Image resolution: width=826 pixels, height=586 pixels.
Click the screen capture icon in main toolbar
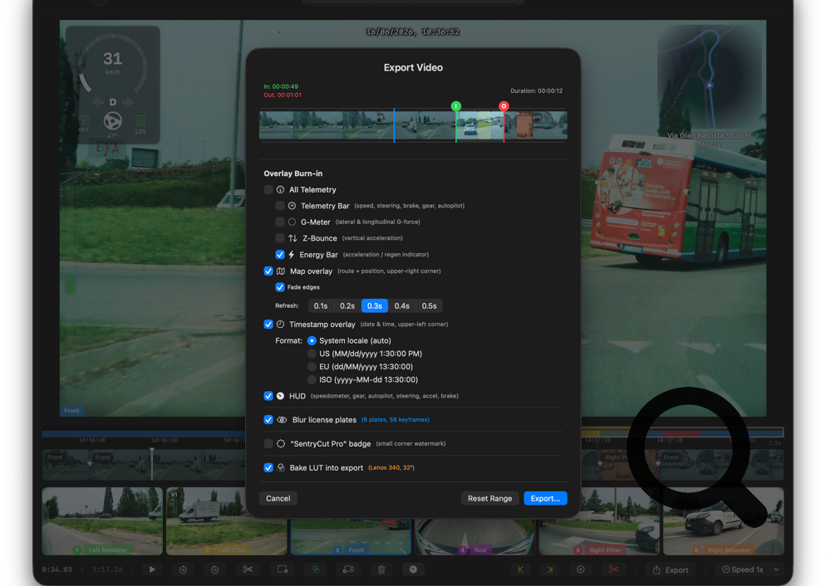coord(283,569)
